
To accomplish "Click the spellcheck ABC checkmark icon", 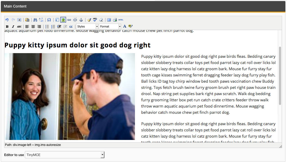I will pyautogui.click(x=95, y=20).
